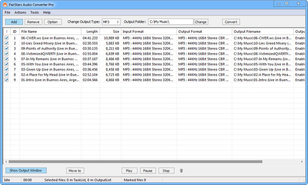
Task: Unmark the 07-In My Remains file
Action: (x=7, y=59)
